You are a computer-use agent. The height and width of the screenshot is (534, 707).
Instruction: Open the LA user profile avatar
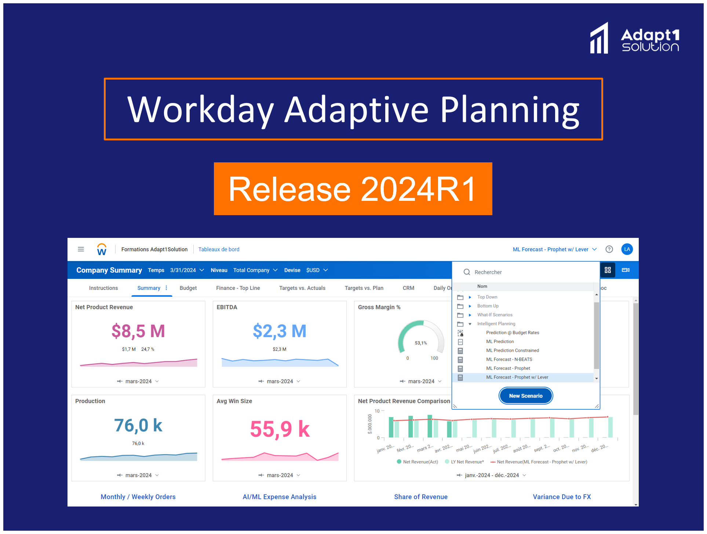[x=627, y=249]
